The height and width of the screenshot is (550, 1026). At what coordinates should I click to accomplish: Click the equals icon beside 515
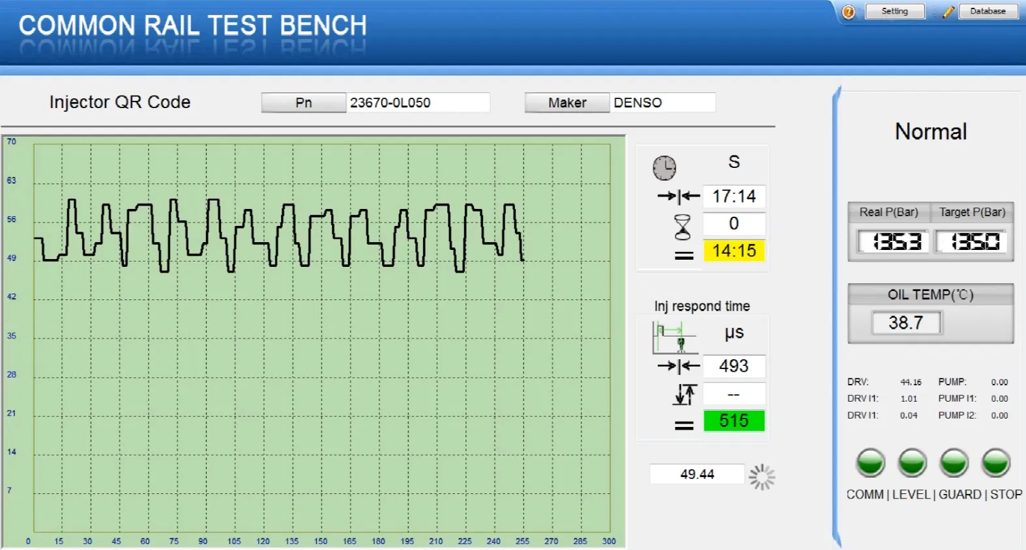click(684, 426)
